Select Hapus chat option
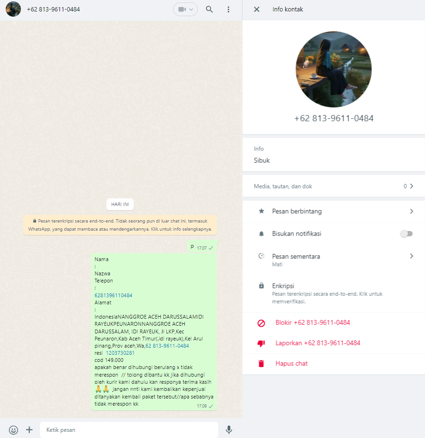 tap(291, 363)
